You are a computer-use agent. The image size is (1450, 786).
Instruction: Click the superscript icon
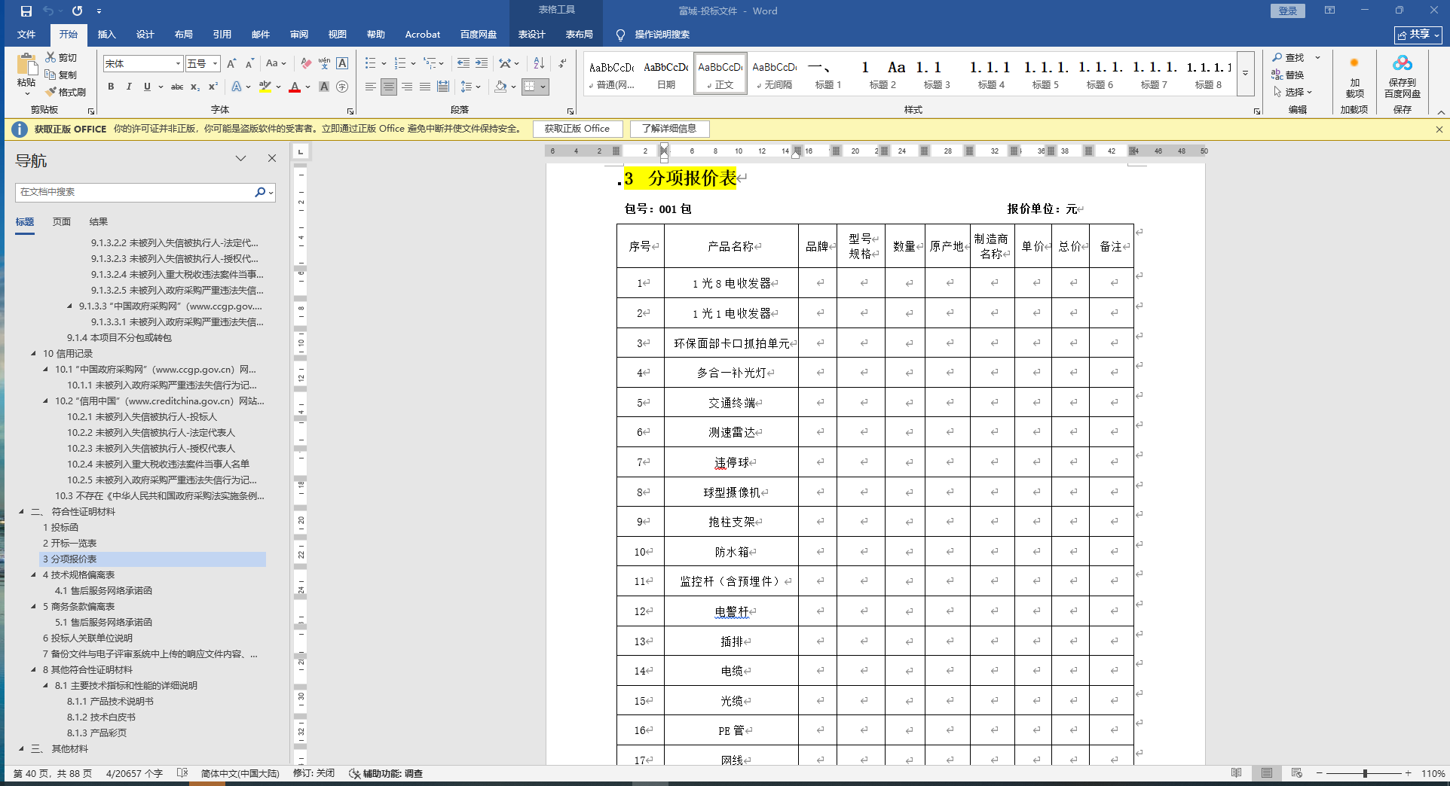(213, 87)
